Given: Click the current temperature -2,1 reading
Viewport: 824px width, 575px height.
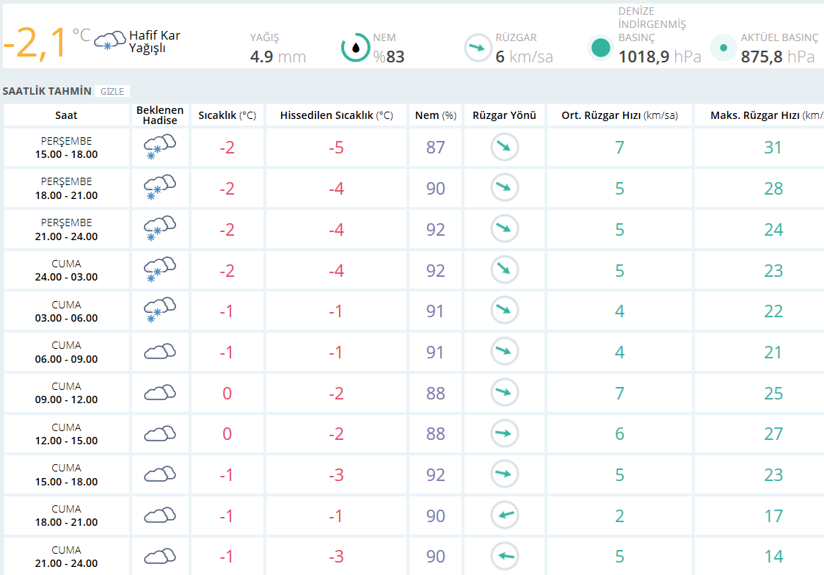Looking at the screenshot, I should pyautogui.click(x=37, y=43).
